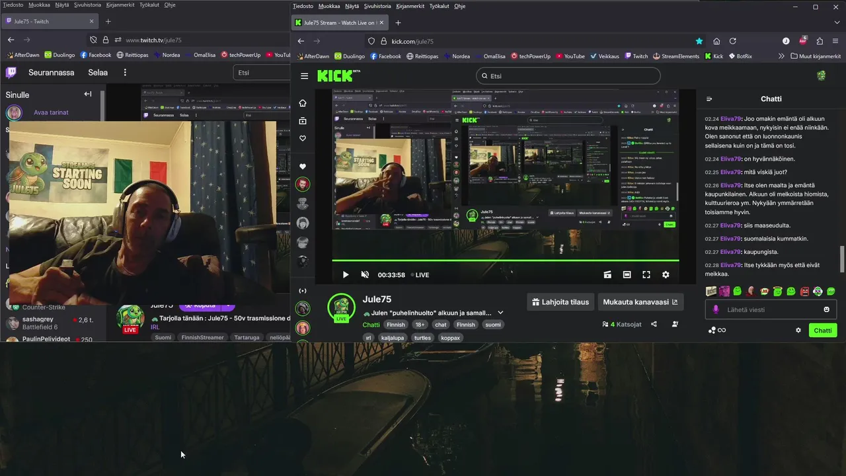Select the kaljalupa tag
This screenshot has height=476, width=846.
point(393,338)
